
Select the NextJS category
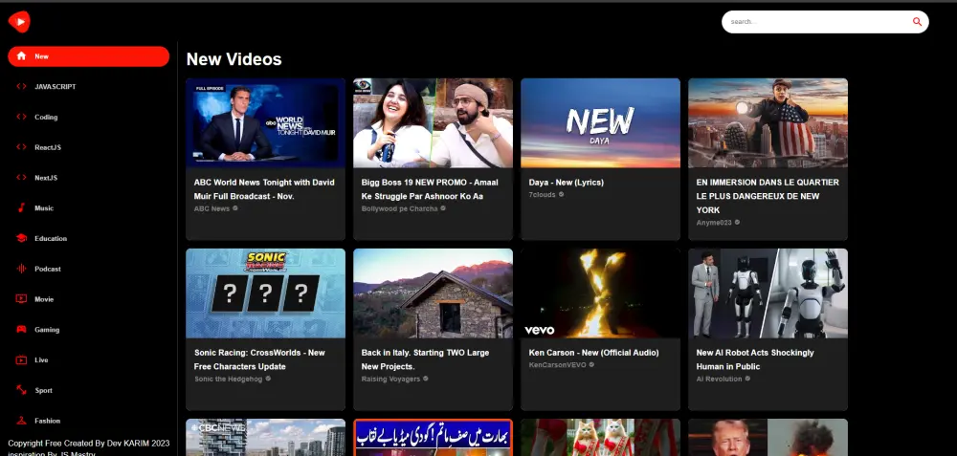[88, 178]
